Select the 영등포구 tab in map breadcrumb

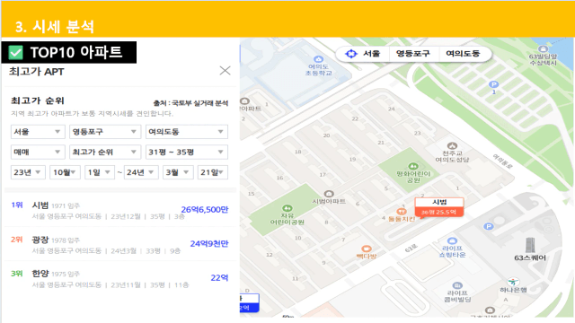coord(413,54)
